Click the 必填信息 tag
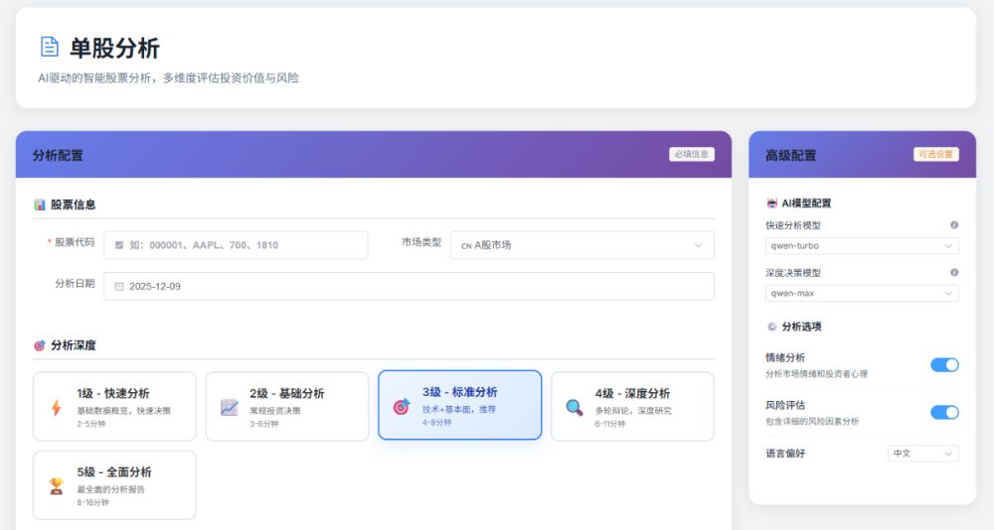The height and width of the screenshot is (530, 994). (x=692, y=154)
